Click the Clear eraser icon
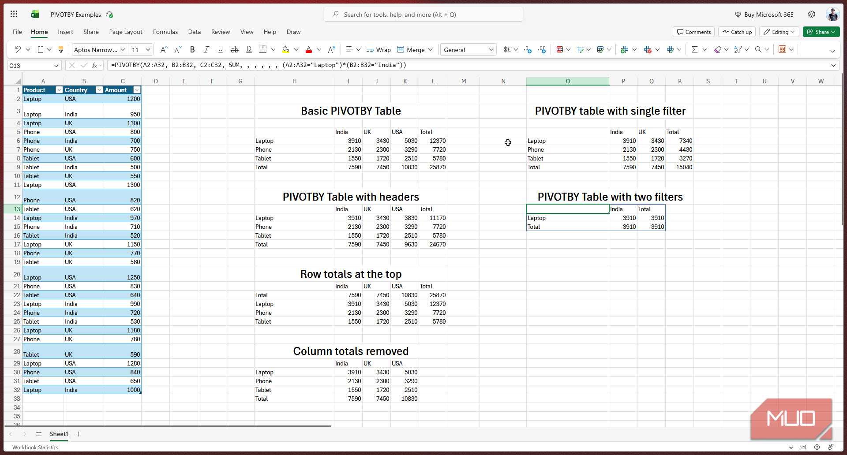This screenshot has height=455, width=847. click(718, 49)
